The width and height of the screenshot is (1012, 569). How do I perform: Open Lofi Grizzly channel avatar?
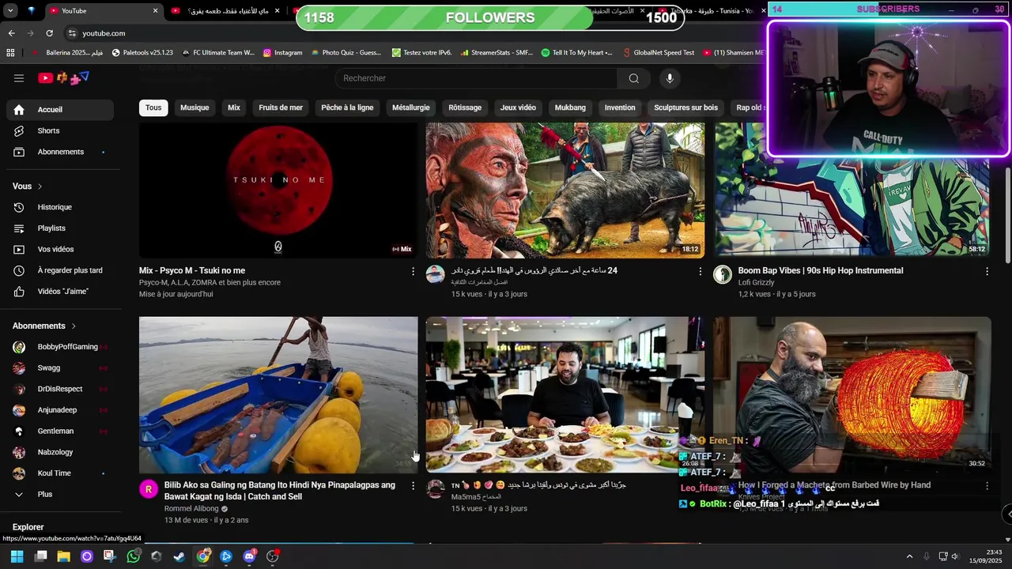pyautogui.click(x=723, y=274)
